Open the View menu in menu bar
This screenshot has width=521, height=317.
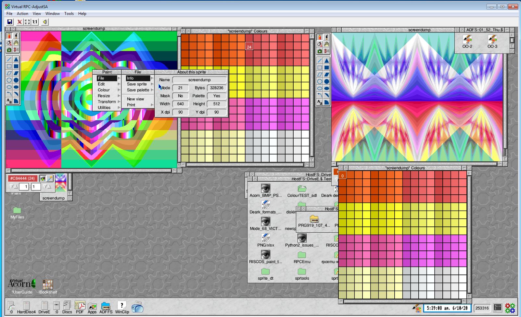(37, 14)
